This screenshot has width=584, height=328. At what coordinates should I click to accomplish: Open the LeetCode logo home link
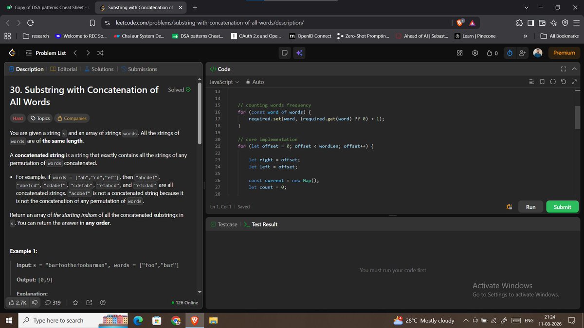coord(12,52)
